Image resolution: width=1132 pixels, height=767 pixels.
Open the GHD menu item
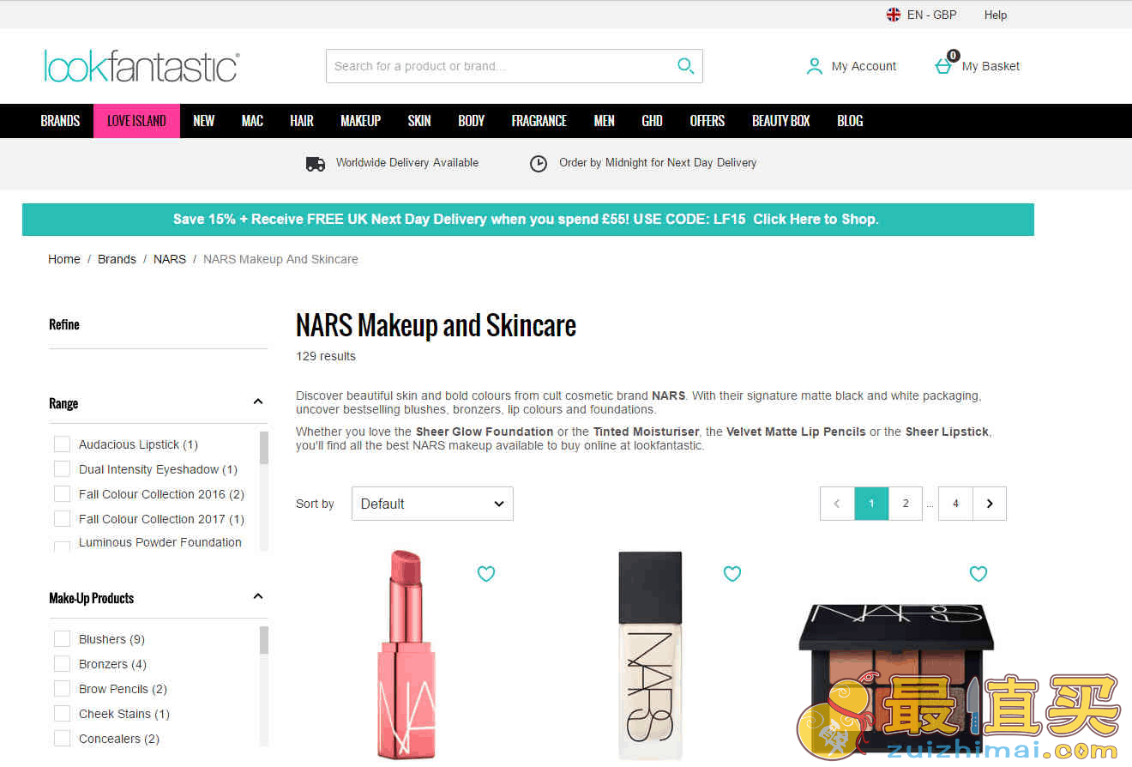pyautogui.click(x=652, y=121)
